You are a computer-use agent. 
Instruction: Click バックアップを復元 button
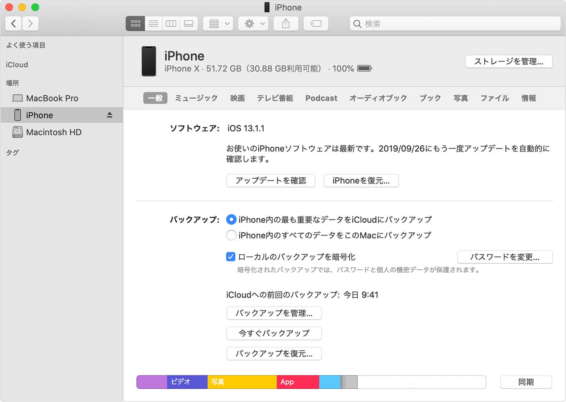click(274, 354)
